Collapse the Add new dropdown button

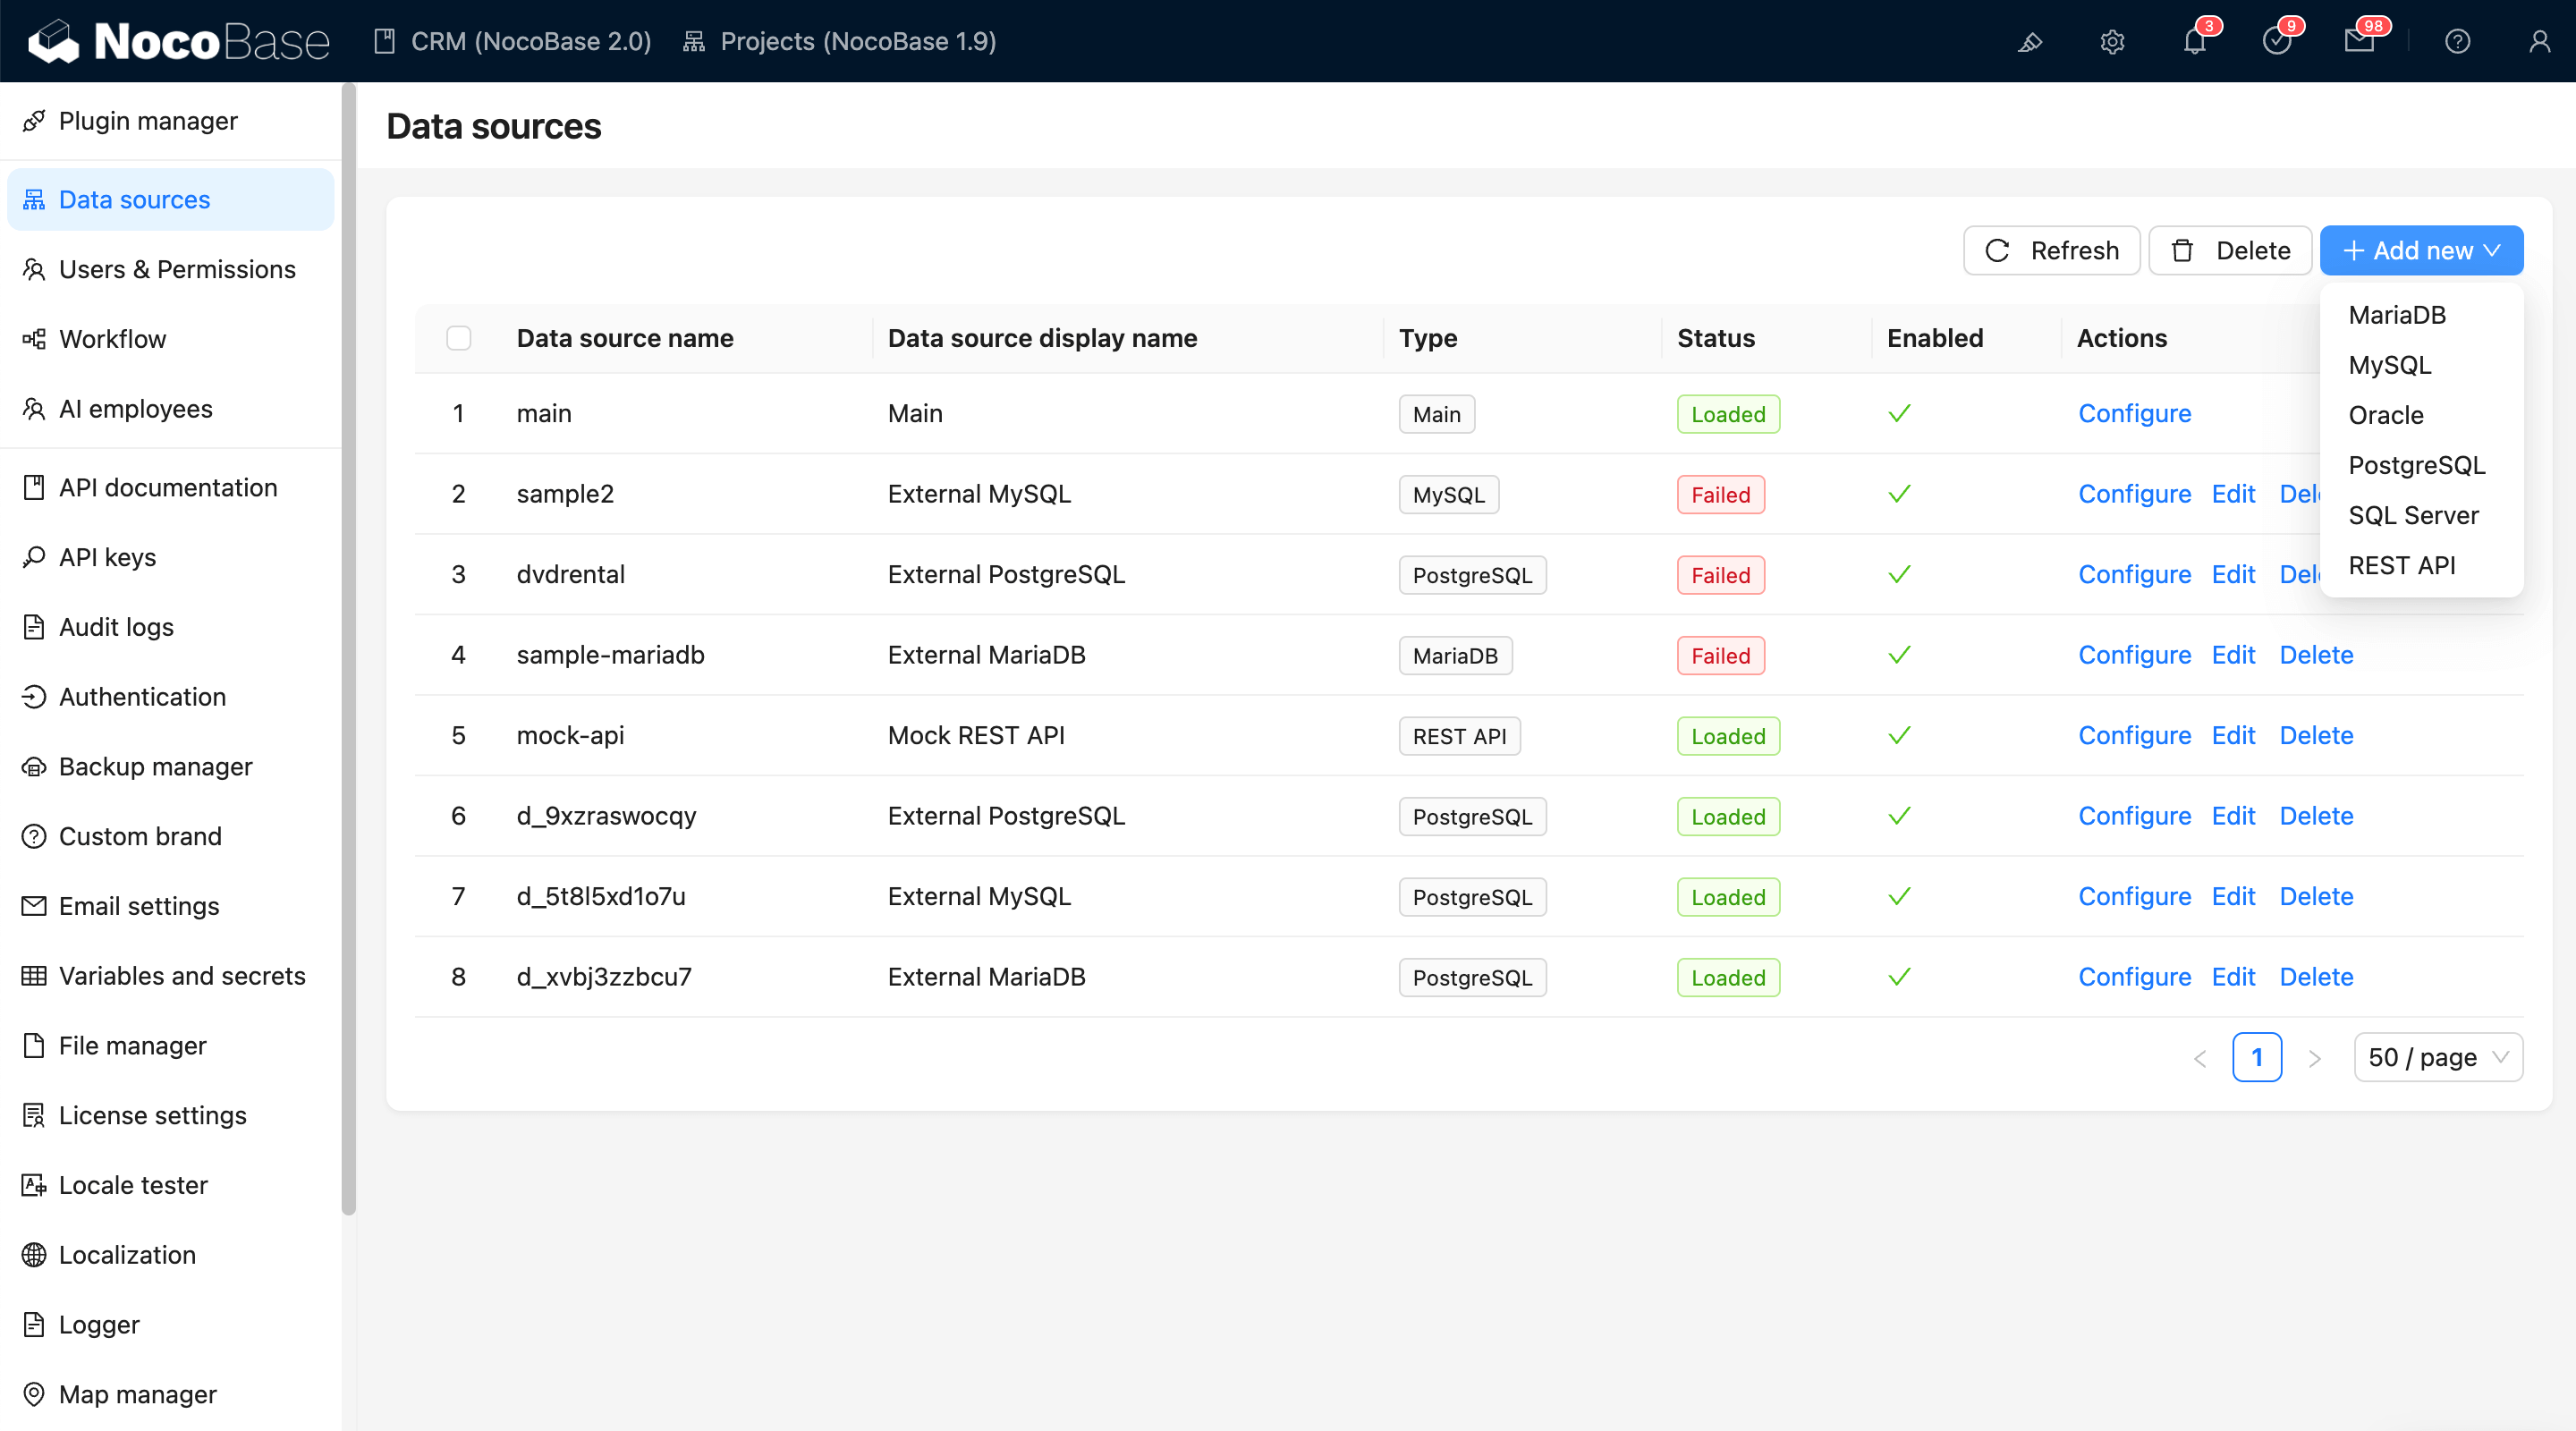click(2421, 251)
